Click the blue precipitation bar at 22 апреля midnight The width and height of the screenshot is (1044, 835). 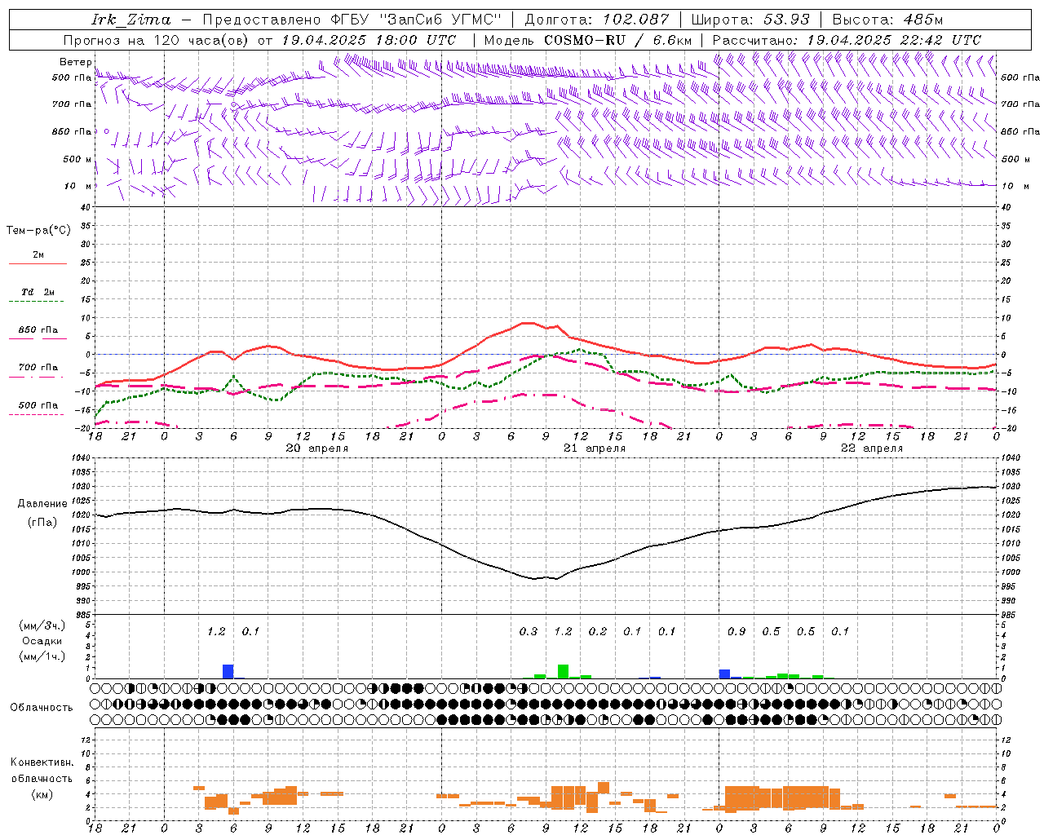click(724, 674)
